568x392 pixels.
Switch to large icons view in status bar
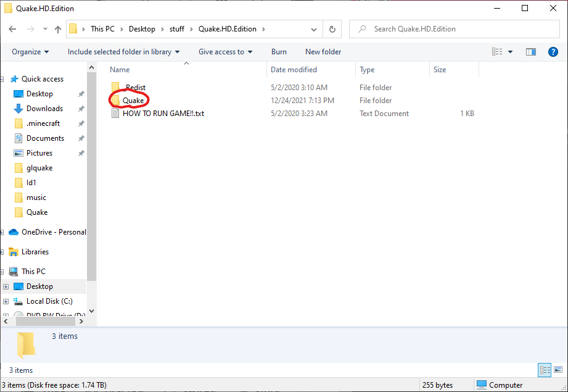pos(558,370)
